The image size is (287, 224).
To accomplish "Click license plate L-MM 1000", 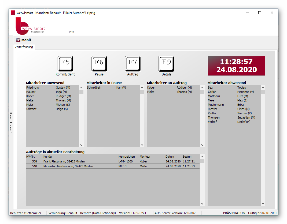I will (126, 161).
